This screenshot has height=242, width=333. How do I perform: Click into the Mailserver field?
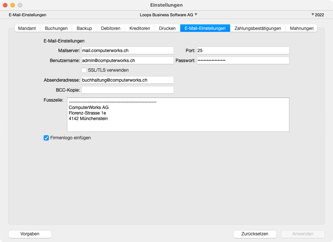(x=128, y=50)
